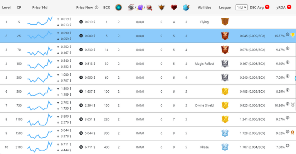Click the red help icon beside yROA

click(x=289, y=7)
